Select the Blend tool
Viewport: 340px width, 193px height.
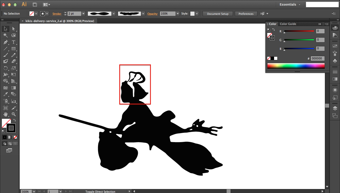tap(14, 94)
